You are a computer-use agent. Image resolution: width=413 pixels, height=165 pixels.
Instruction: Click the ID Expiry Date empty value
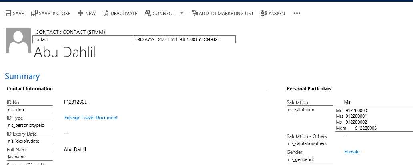(66, 134)
